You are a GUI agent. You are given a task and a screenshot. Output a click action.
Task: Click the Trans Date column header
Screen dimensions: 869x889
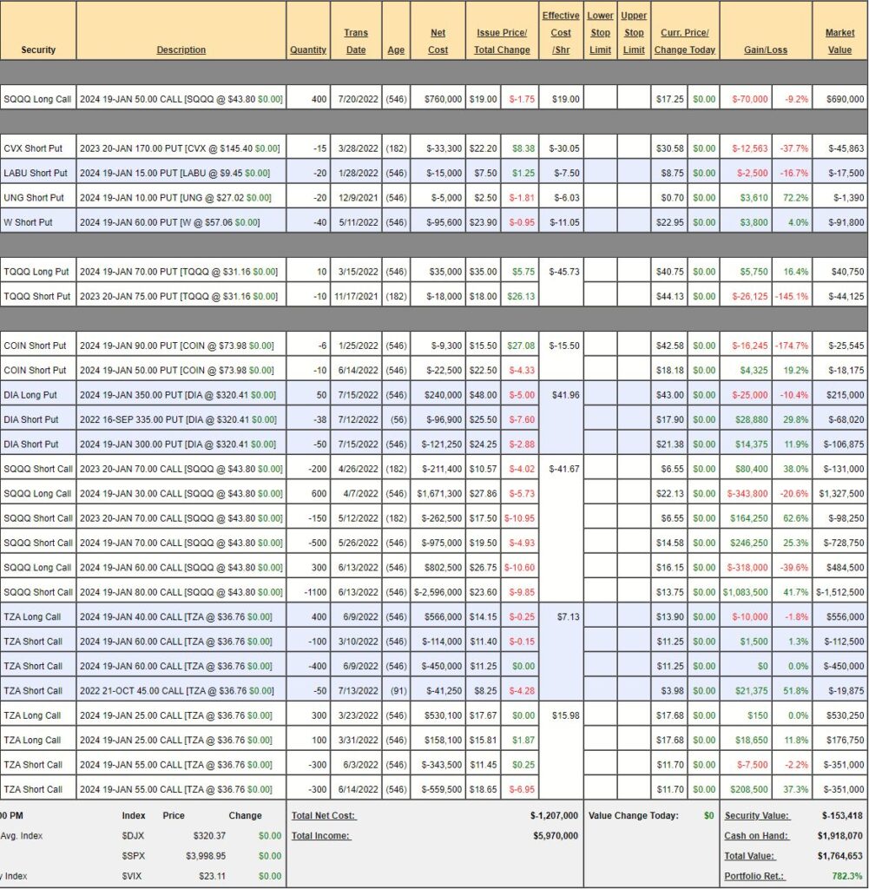tap(355, 41)
